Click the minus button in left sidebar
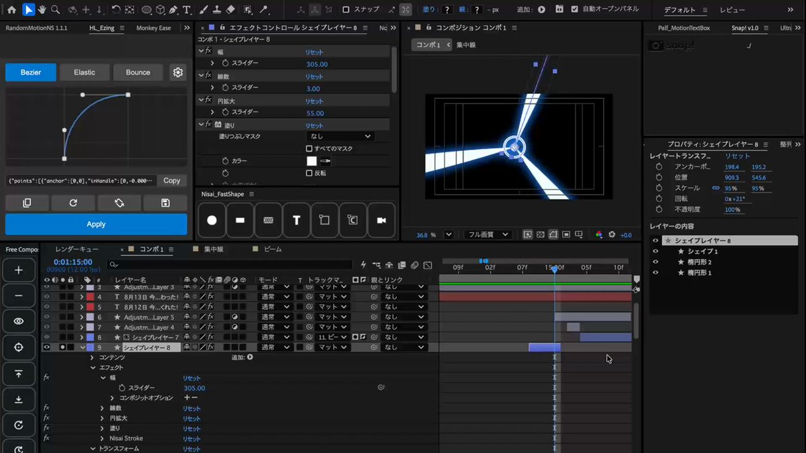The image size is (806, 453). 18,295
